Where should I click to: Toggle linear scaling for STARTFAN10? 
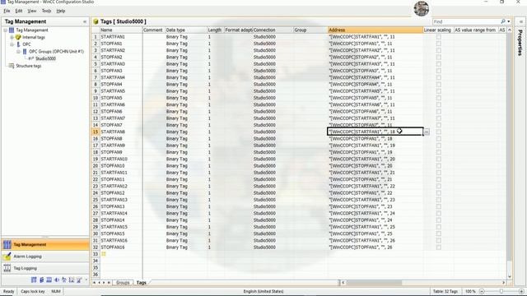pos(439,159)
